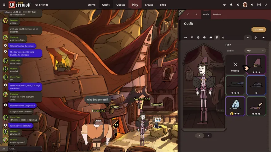Close the outfit side panel
This screenshot has height=152, width=271.
pyautogui.click(x=181, y=12)
